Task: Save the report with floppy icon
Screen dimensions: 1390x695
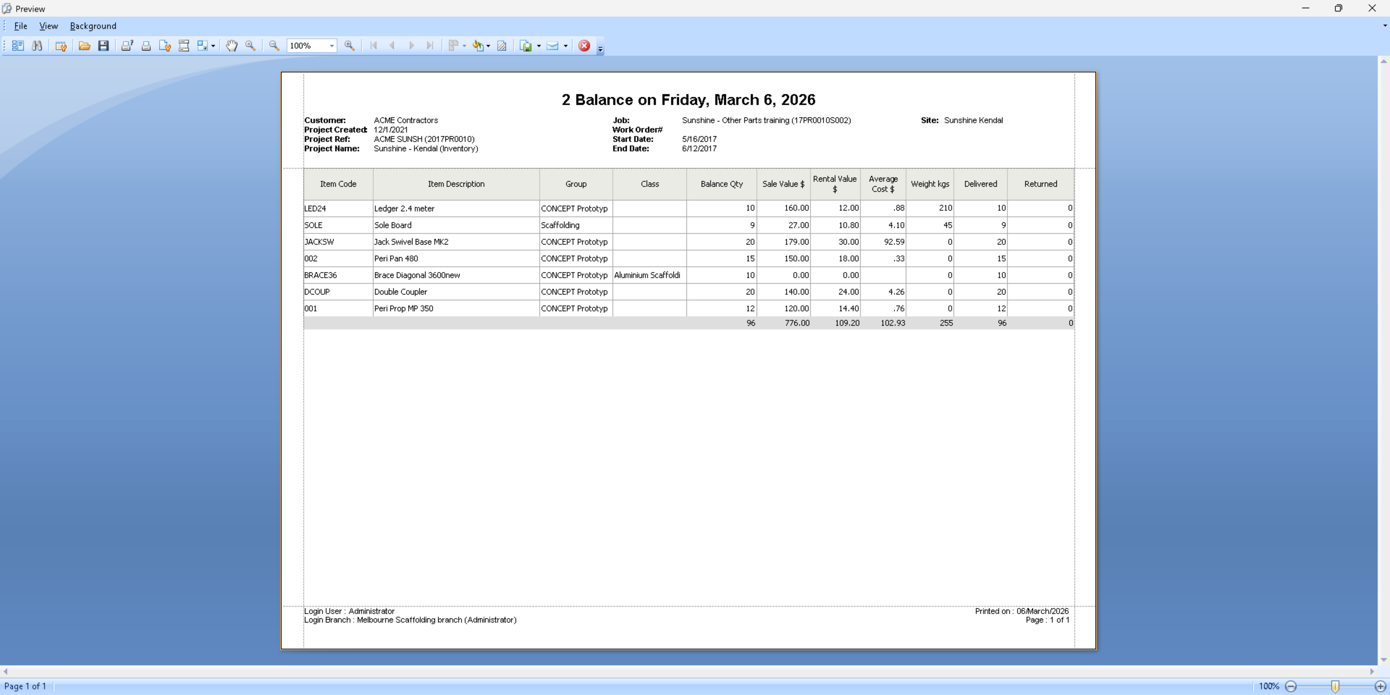Action: click(x=103, y=46)
